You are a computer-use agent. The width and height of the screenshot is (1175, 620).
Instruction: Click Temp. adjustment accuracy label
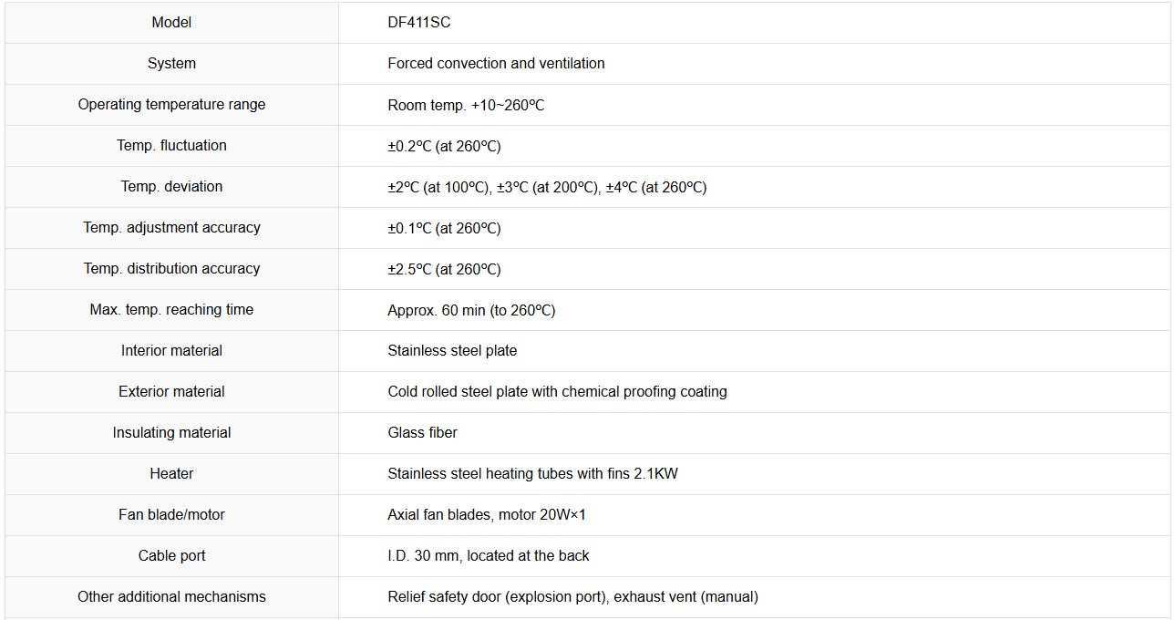[171, 228]
